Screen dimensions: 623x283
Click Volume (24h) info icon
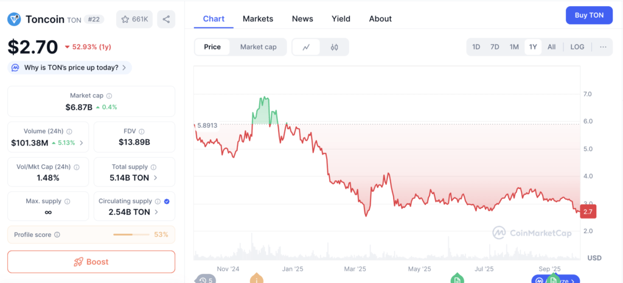pyautogui.click(x=69, y=131)
